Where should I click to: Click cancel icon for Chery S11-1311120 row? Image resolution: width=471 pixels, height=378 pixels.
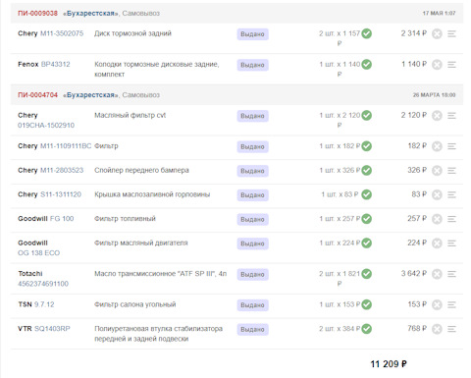[x=437, y=194]
